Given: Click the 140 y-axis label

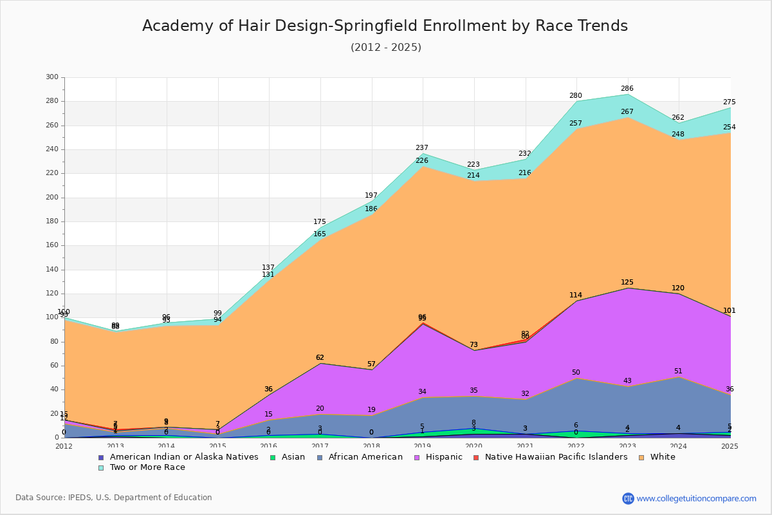Looking at the screenshot, I should point(52,270).
